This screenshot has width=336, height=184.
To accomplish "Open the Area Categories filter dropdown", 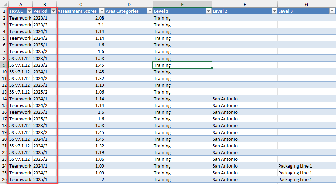I will tap(149, 11).
